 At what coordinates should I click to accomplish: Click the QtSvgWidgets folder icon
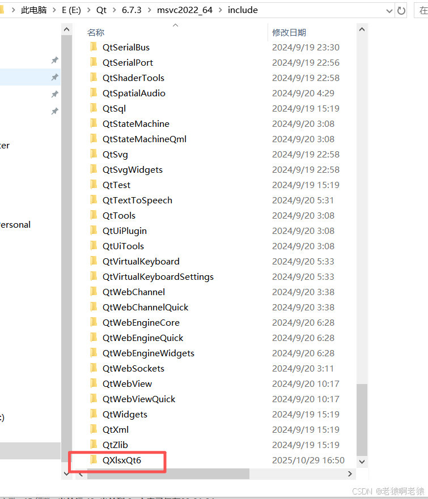coord(94,169)
